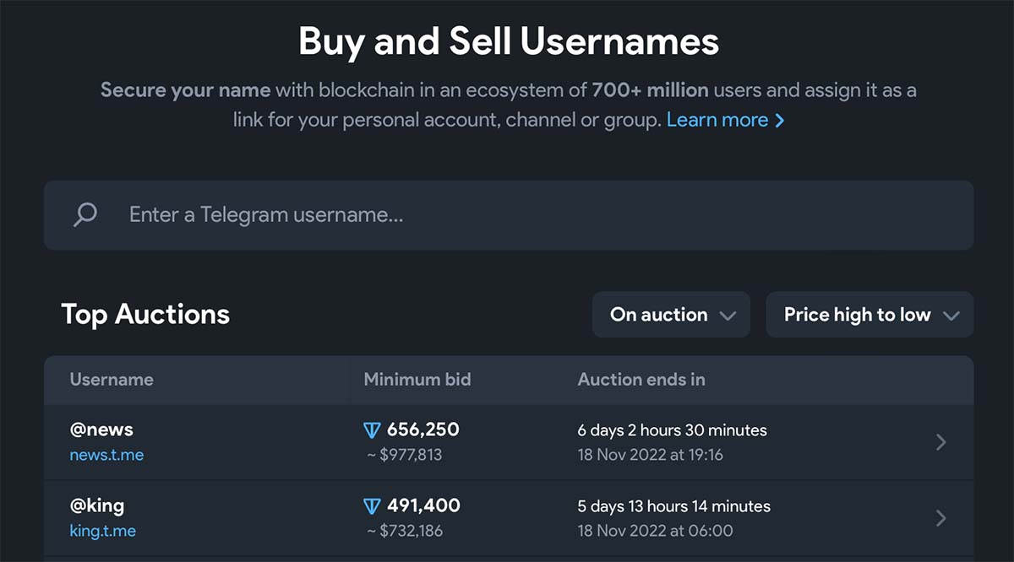
Task: Click the Minimum bid column header
Action: (x=417, y=380)
